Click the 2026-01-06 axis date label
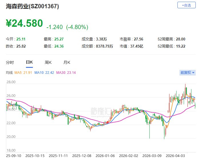Image resolution: width=198 pixels, height=159 pixels. pos(105,156)
